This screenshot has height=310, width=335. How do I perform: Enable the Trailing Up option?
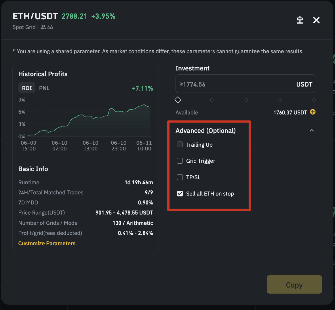click(x=180, y=144)
